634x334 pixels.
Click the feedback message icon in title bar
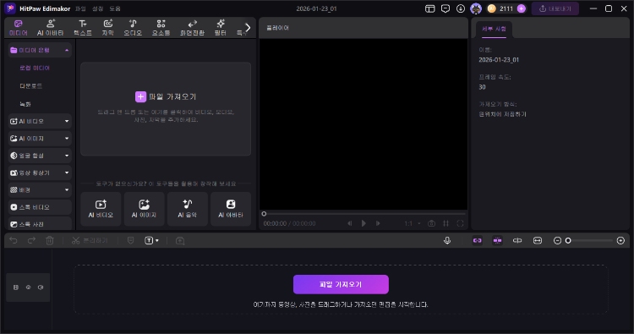tap(445, 8)
